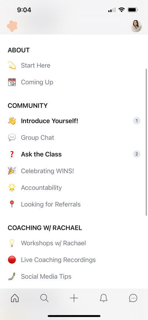Tap the plus icon to create post
The image size is (148, 320).
pyautogui.click(x=74, y=298)
